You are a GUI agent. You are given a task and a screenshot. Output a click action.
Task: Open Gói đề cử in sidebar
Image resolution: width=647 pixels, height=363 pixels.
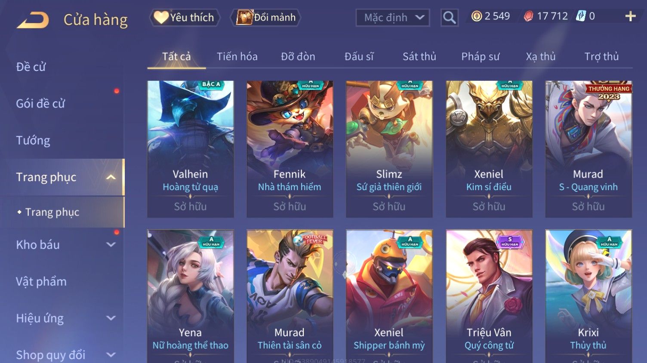40,104
